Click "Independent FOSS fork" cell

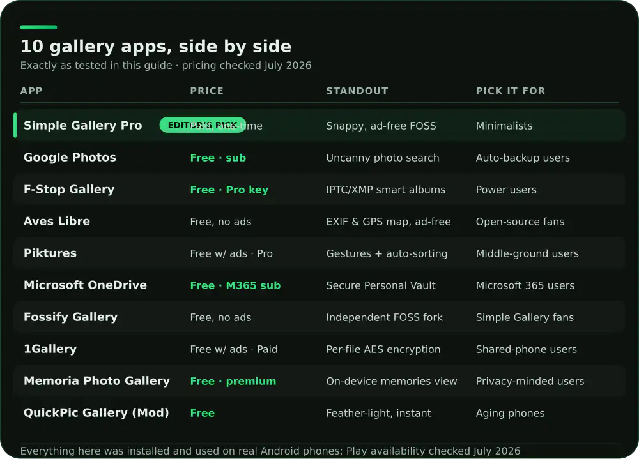pyautogui.click(x=384, y=317)
